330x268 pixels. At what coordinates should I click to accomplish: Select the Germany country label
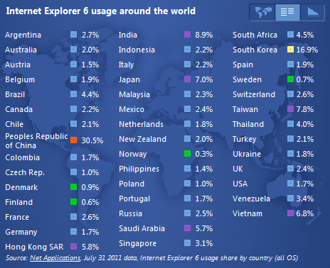pyautogui.click(x=21, y=232)
